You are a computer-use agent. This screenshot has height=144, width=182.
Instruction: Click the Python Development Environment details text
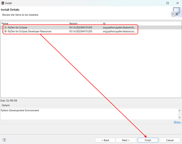click(20, 110)
